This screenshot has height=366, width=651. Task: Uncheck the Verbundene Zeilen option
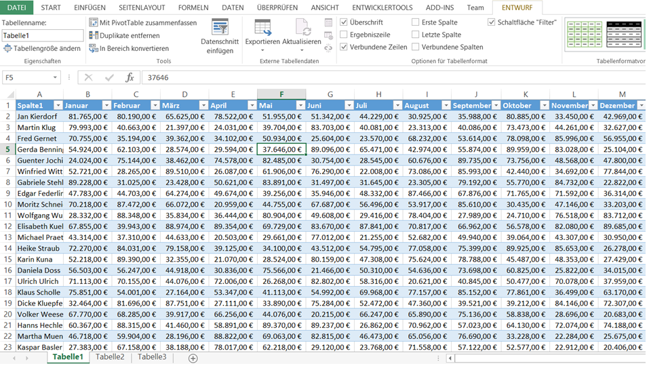click(x=344, y=47)
